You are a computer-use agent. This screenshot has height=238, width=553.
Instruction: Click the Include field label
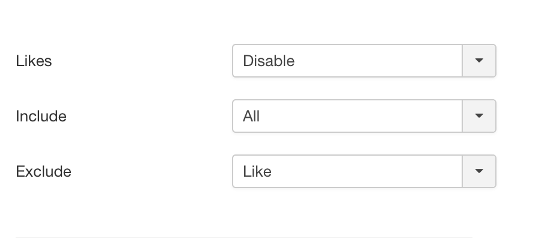coord(41,117)
